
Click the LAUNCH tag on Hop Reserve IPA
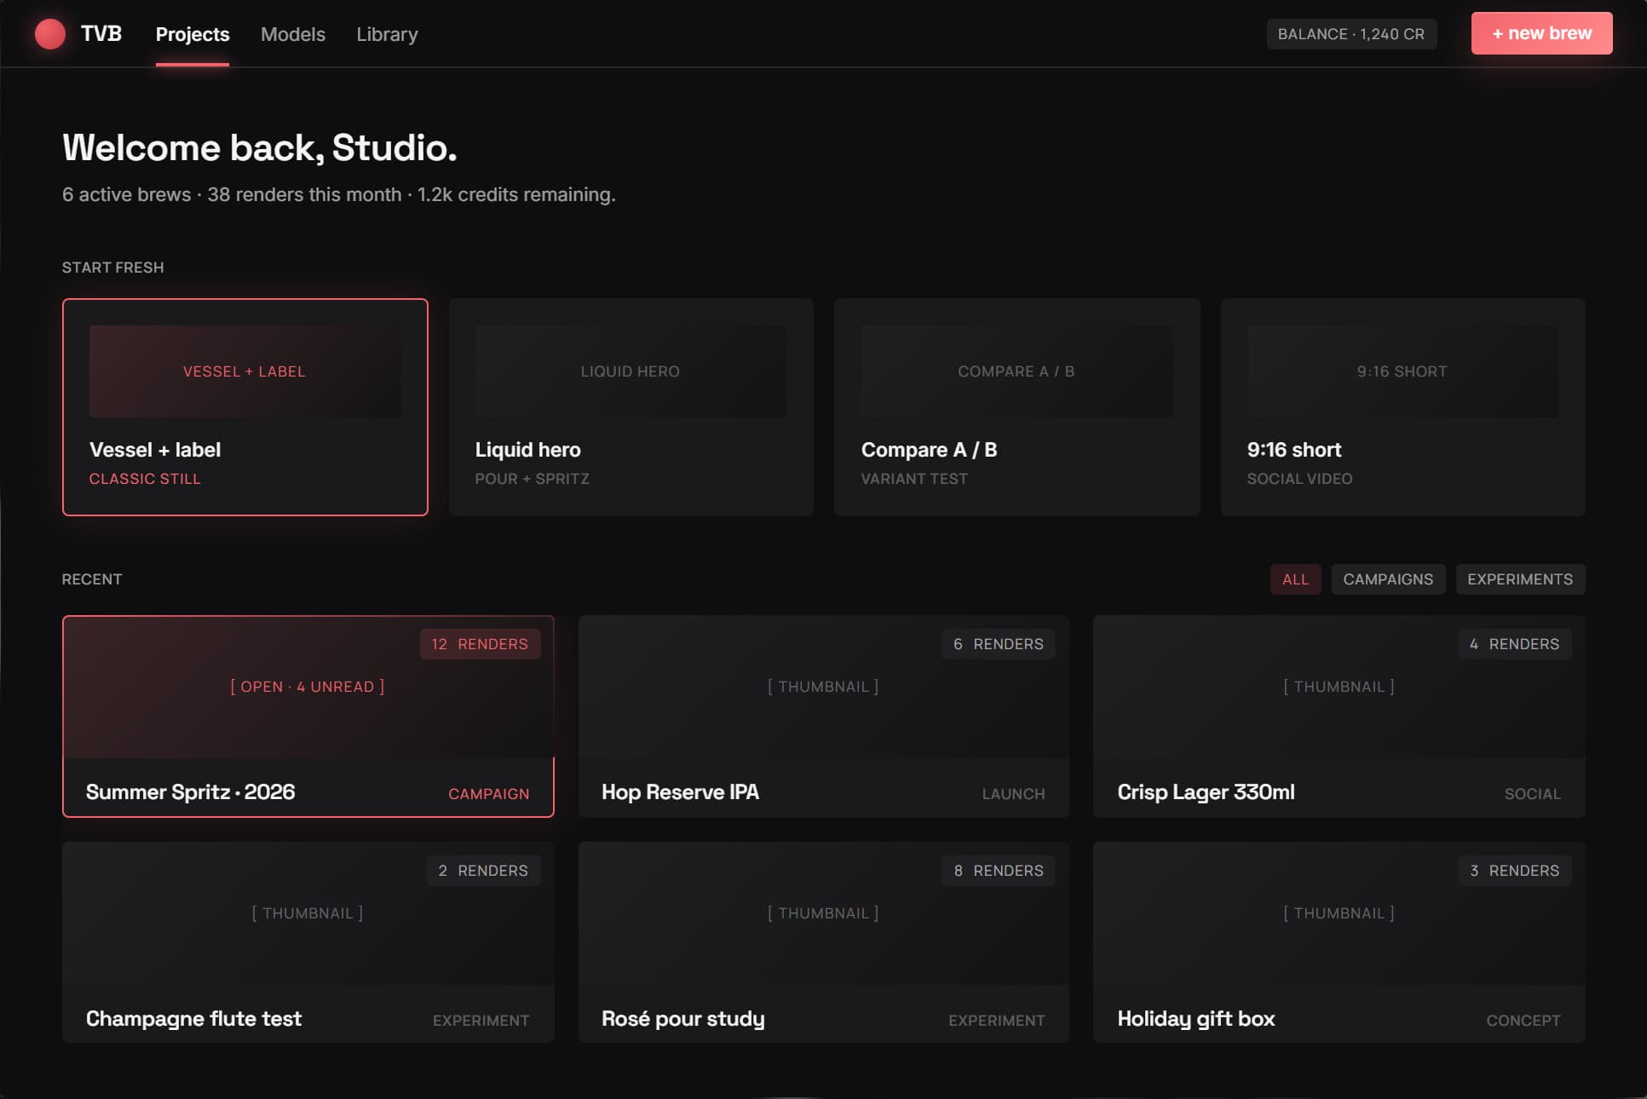1013,794
